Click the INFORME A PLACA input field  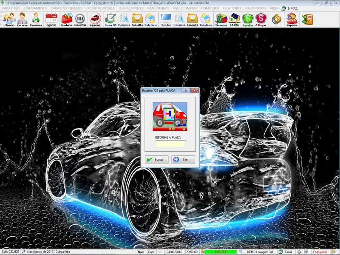170,144
